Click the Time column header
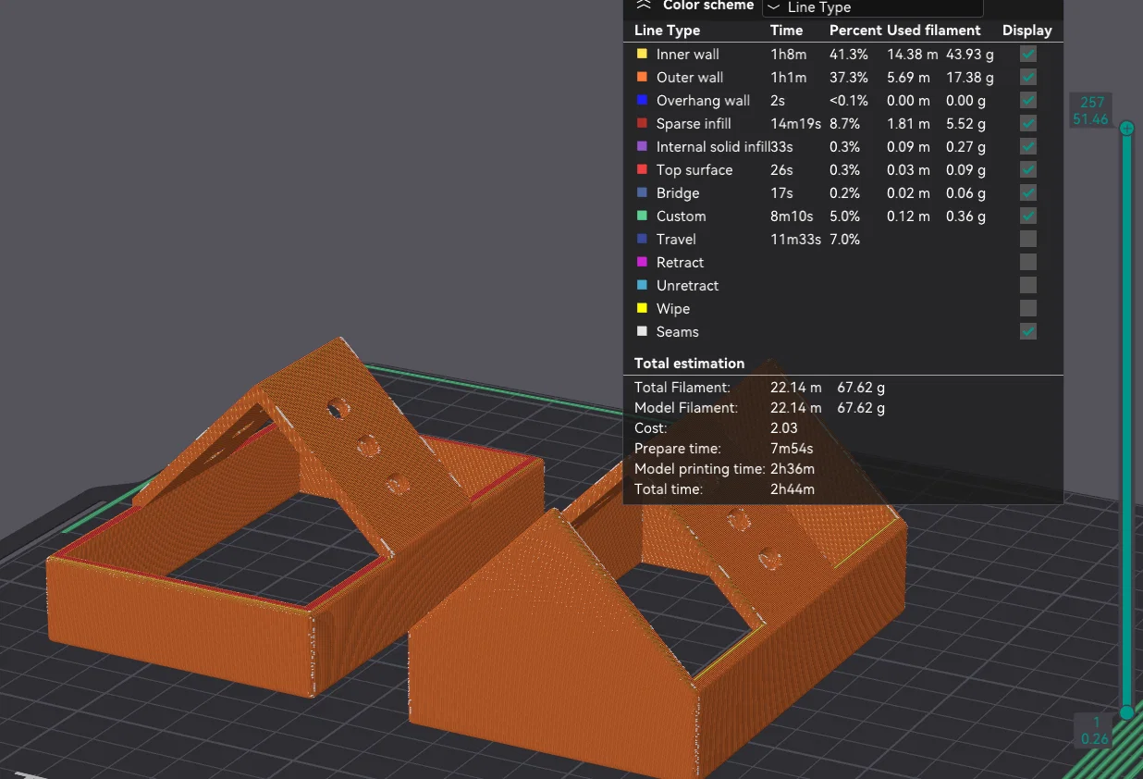This screenshot has height=779, width=1143. pyautogui.click(x=786, y=31)
